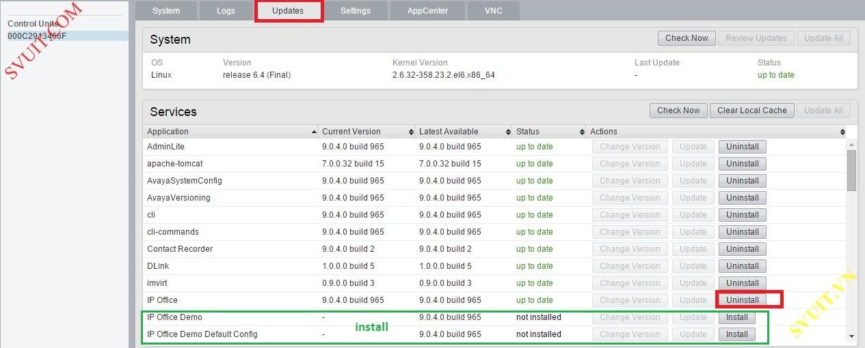The height and width of the screenshot is (348, 865).
Task: Select the Contact Recorder application name
Action: [180, 249]
